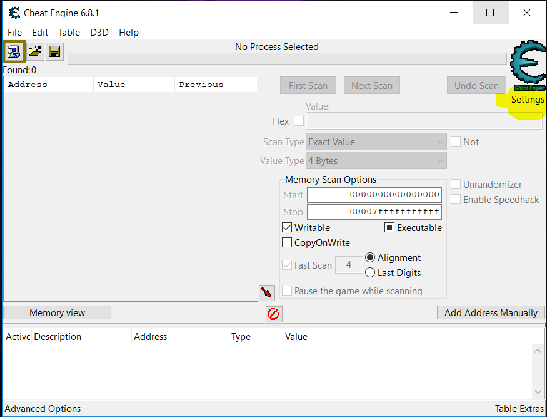Screen dimensions: 547x417
Task: Click the address list scroll down arrow
Action: (538, 392)
